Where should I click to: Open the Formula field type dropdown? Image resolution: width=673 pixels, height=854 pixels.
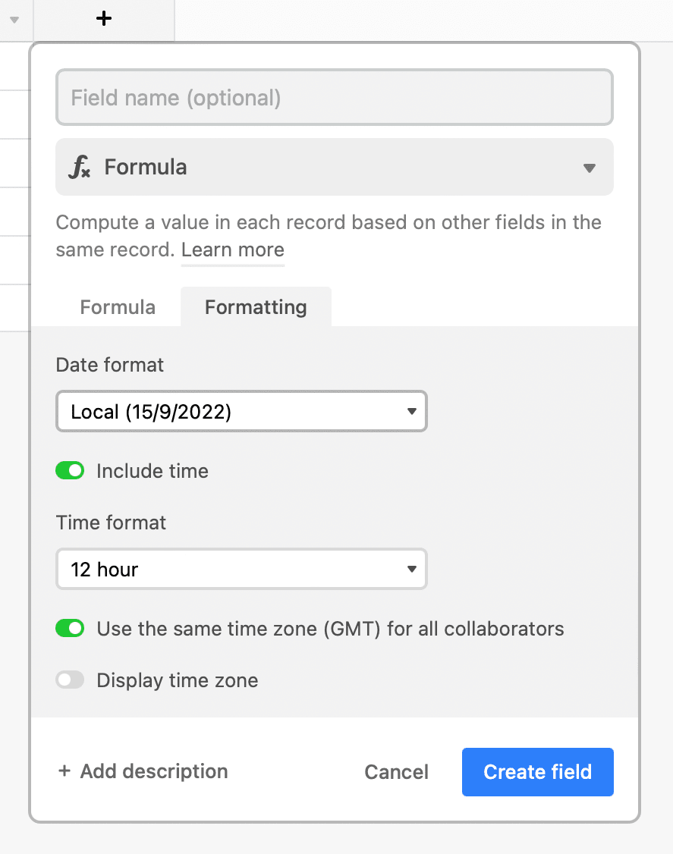click(334, 168)
